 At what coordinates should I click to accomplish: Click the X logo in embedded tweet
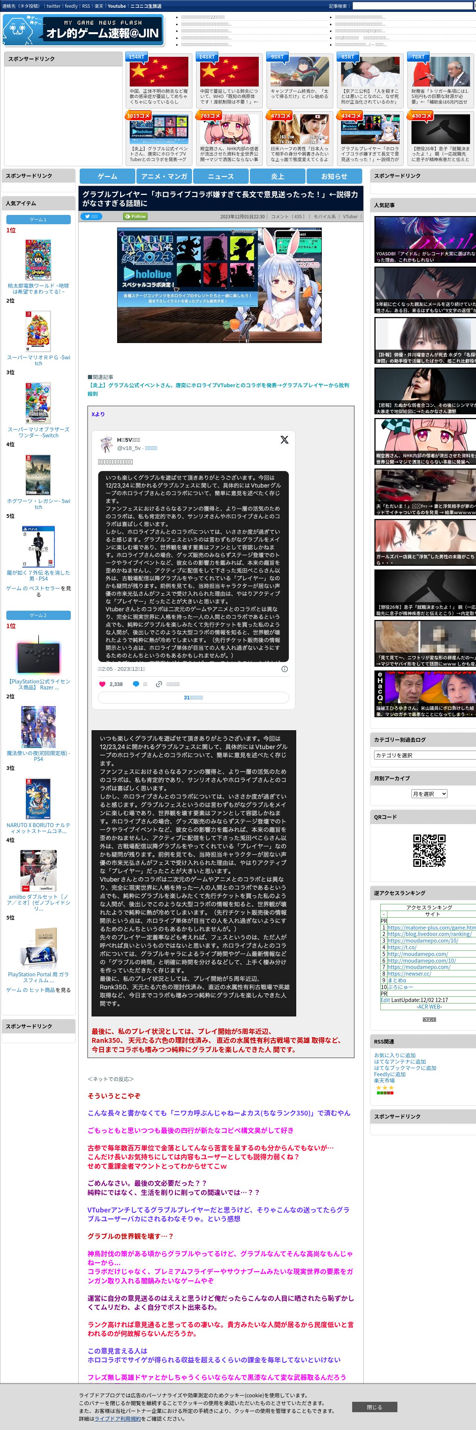point(284,440)
